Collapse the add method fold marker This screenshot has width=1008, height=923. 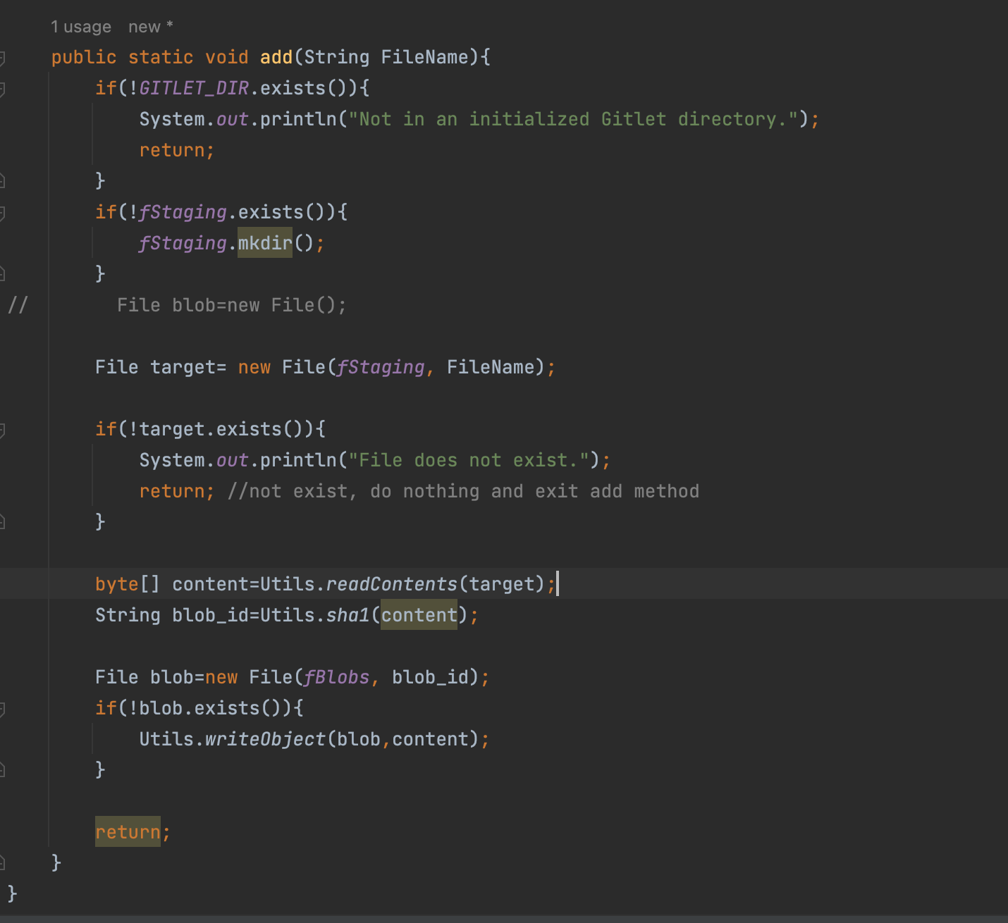(x=2, y=58)
